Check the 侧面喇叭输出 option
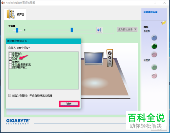Screen dimensions: 170x133 point(11,67)
